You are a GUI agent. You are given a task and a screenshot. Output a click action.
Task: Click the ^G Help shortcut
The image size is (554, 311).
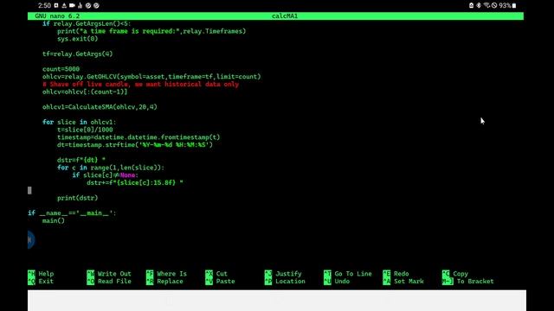click(x=41, y=274)
